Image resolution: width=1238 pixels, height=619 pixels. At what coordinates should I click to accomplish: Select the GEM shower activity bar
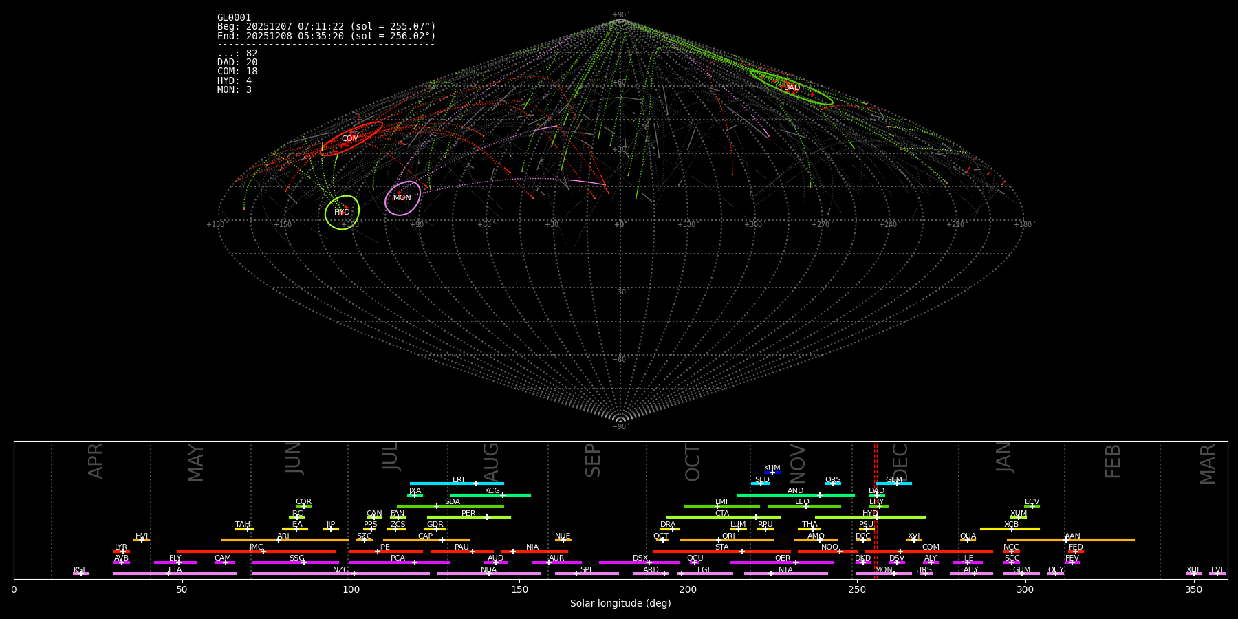click(893, 484)
